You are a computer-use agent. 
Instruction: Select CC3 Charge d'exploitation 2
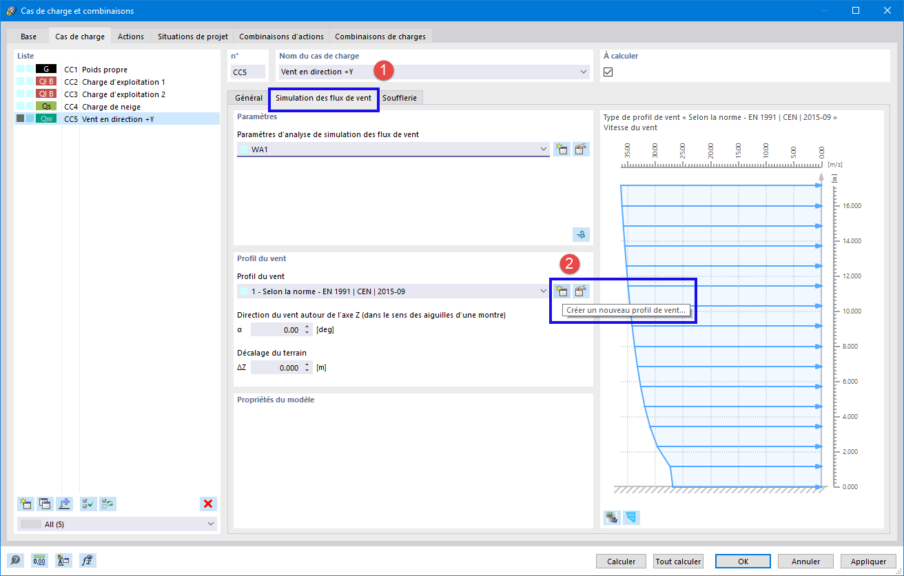117,94
